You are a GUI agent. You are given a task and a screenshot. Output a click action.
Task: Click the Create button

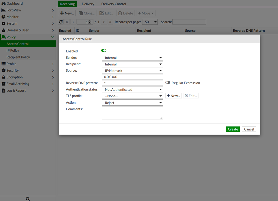coord(233,129)
